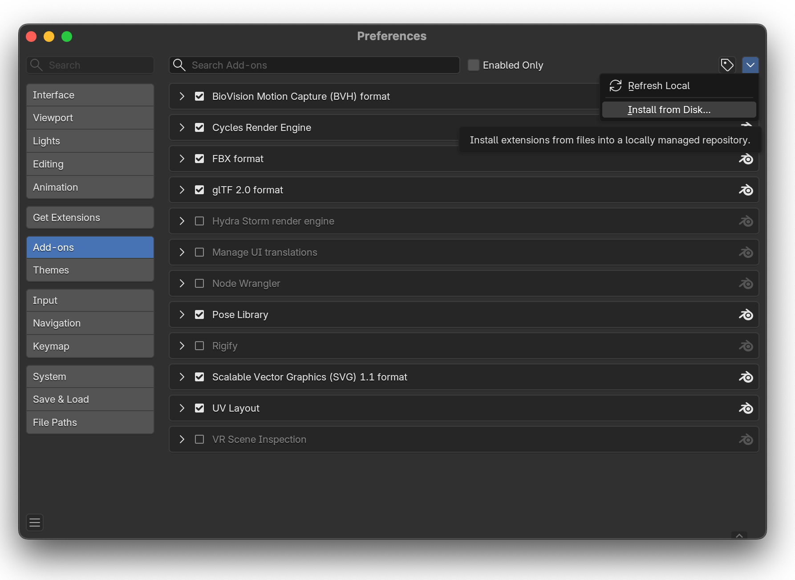Enable Manage UI translations add-on
Image resolution: width=795 pixels, height=580 pixels.
(x=199, y=252)
